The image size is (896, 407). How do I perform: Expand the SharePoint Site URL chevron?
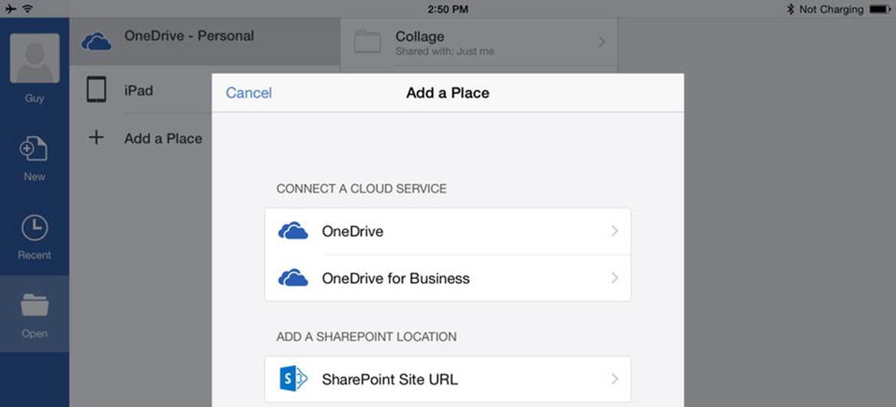click(x=615, y=379)
